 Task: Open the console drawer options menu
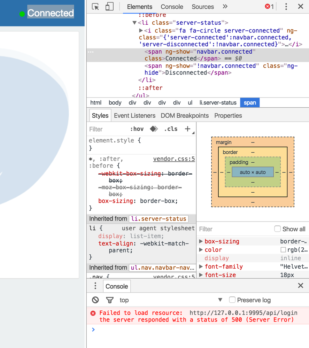pyautogui.click(x=95, y=286)
